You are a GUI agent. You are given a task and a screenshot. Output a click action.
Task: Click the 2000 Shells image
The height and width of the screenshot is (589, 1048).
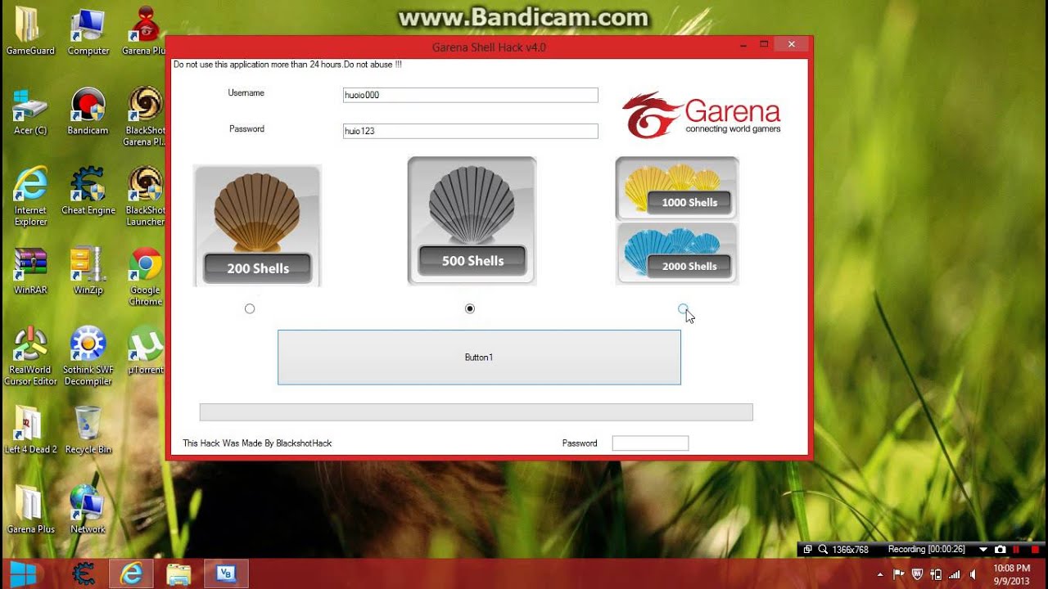(x=677, y=254)
